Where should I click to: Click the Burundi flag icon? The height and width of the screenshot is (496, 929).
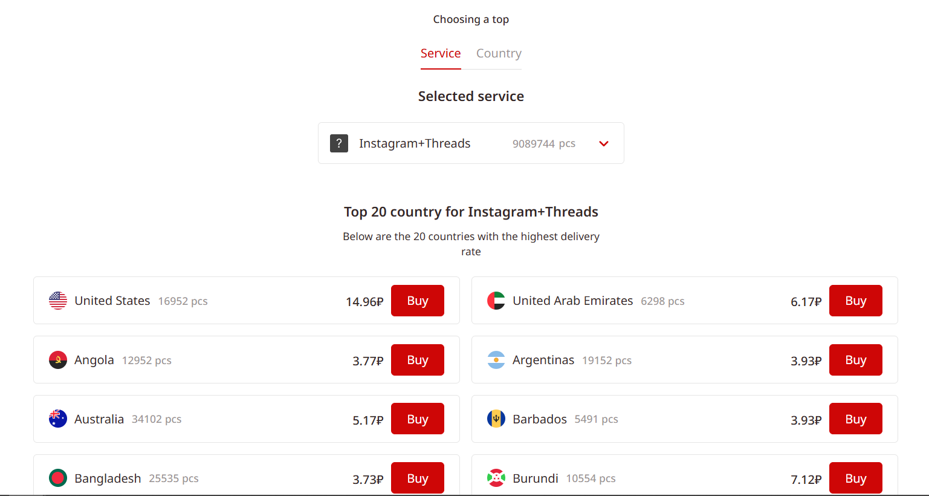point(496,478)
